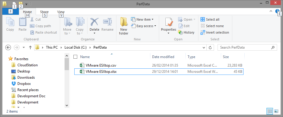Switch to the Share tab

pos(45,12)
